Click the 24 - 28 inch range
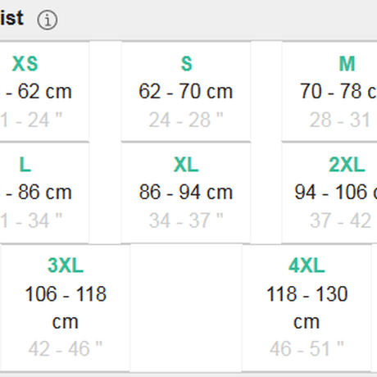 186,120
